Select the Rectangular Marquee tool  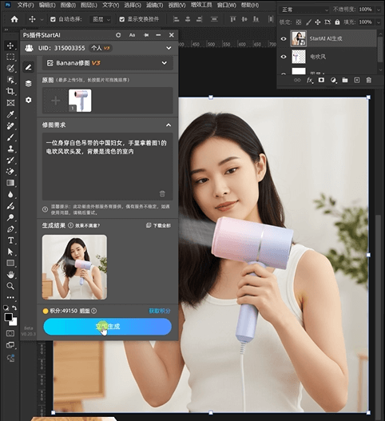pyautogui.click(x=10, y=57)
